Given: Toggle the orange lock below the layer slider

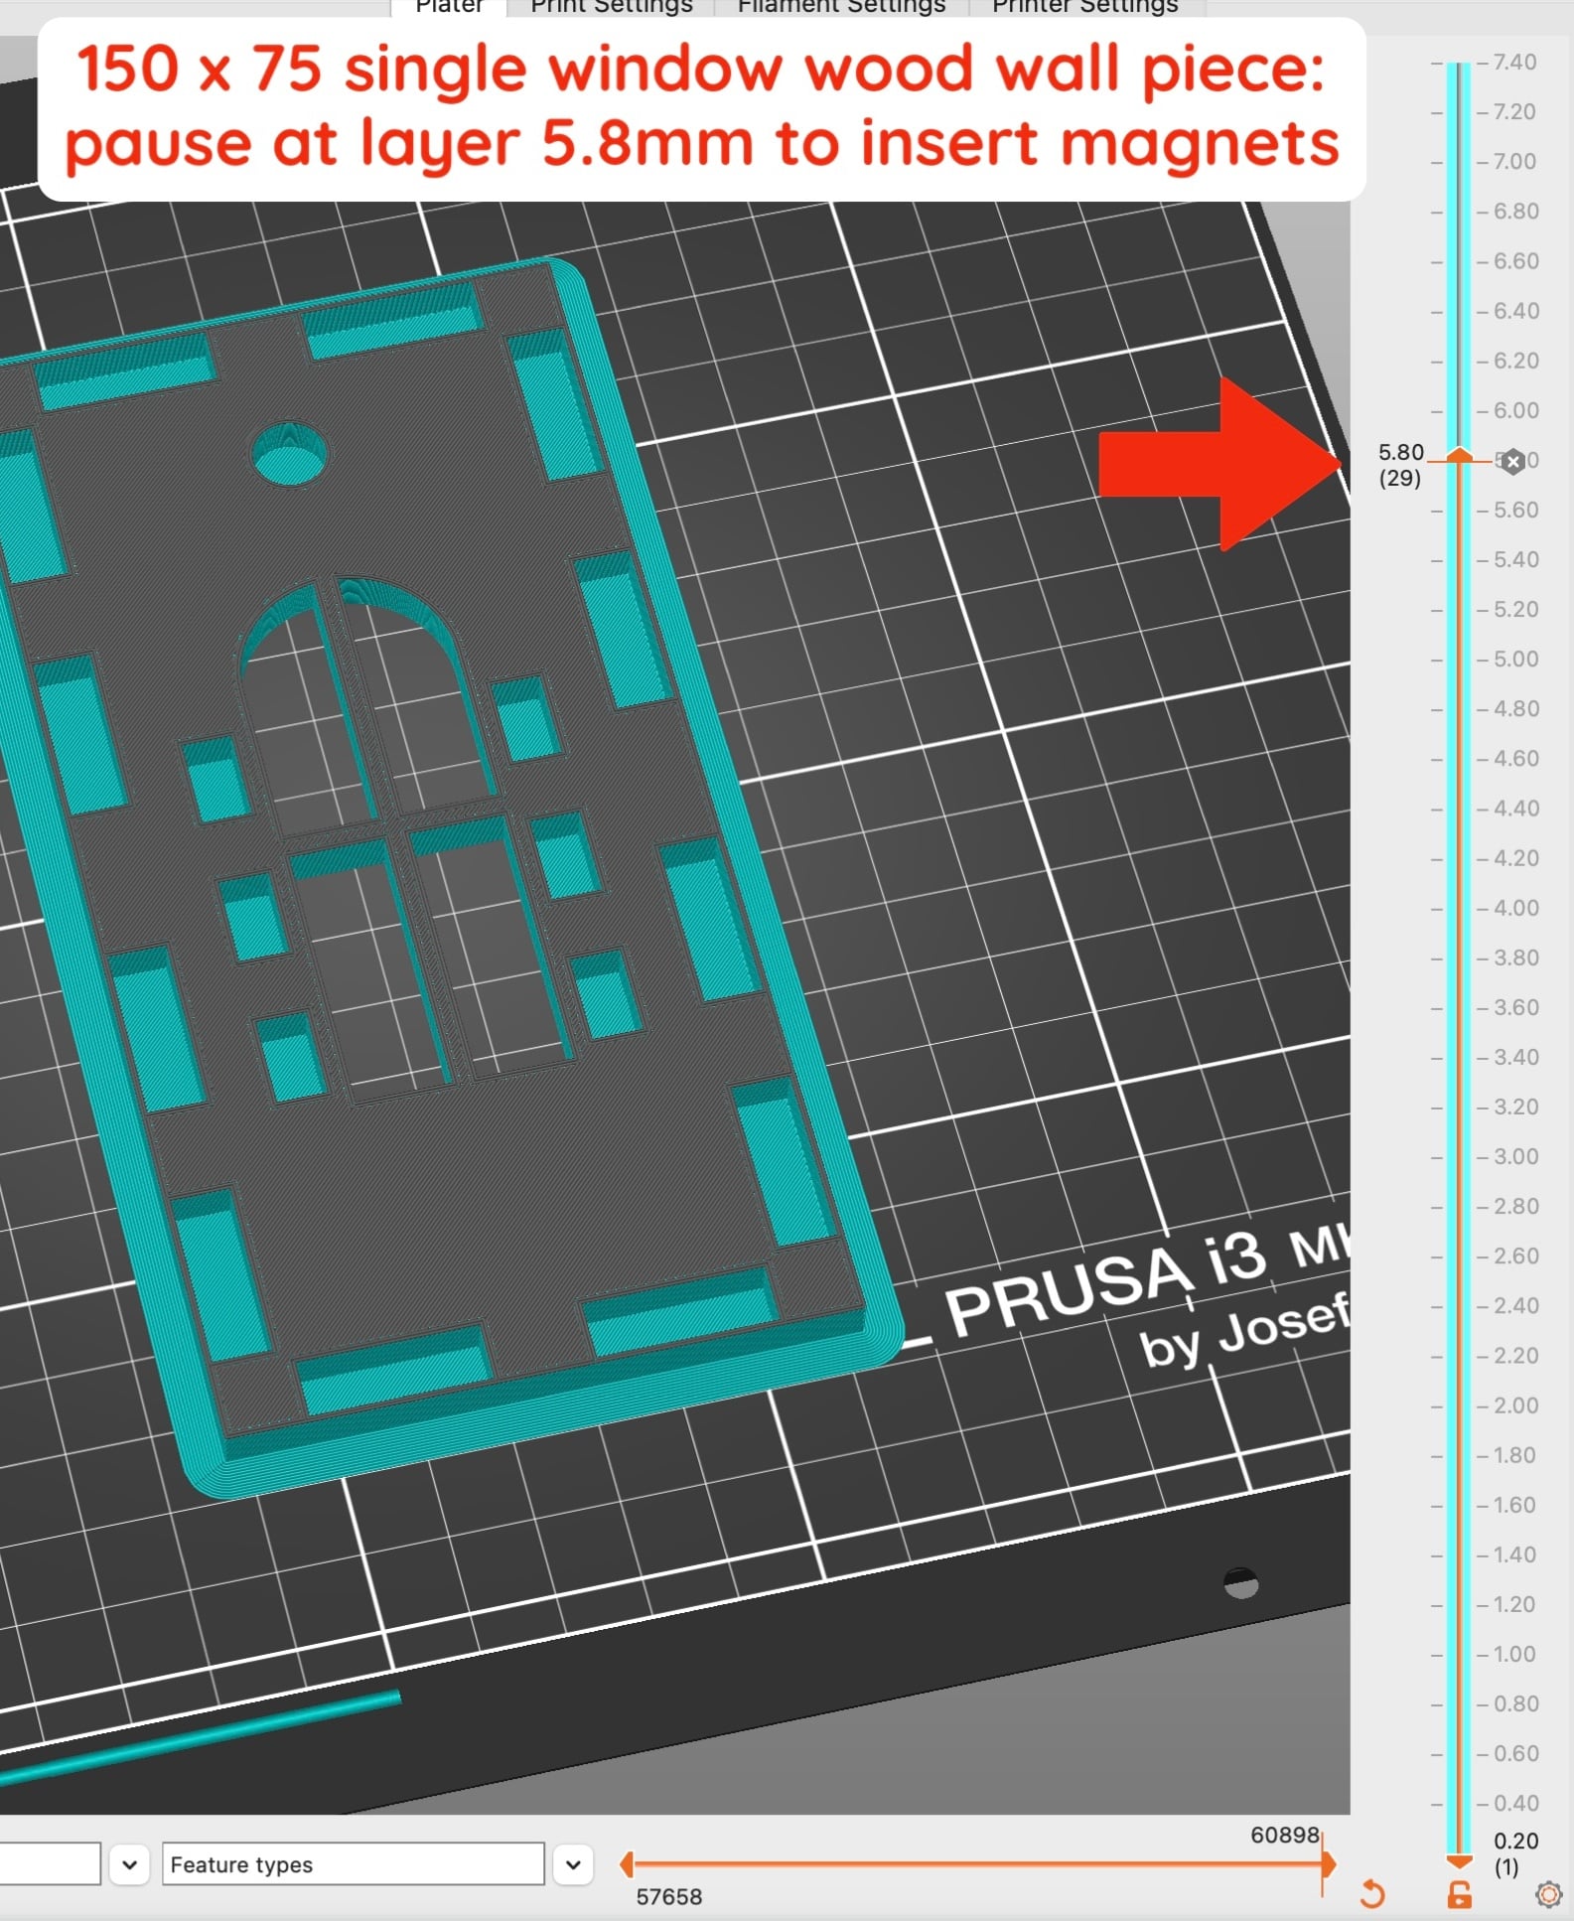Looking at the screenshot, I should tap(1459, 1895).
